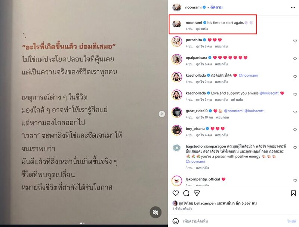The image size is (299, 227).
Task: Like pornchita's comment heart
Action: click(x=295, y=41)
